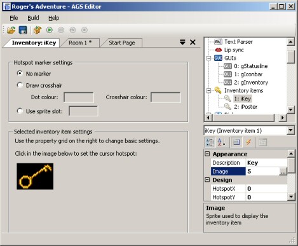This screenshot has width=298, height=246.
Task: Minimize the AGS Editor window
Action: pyautogui.click(x=273, y=6)
